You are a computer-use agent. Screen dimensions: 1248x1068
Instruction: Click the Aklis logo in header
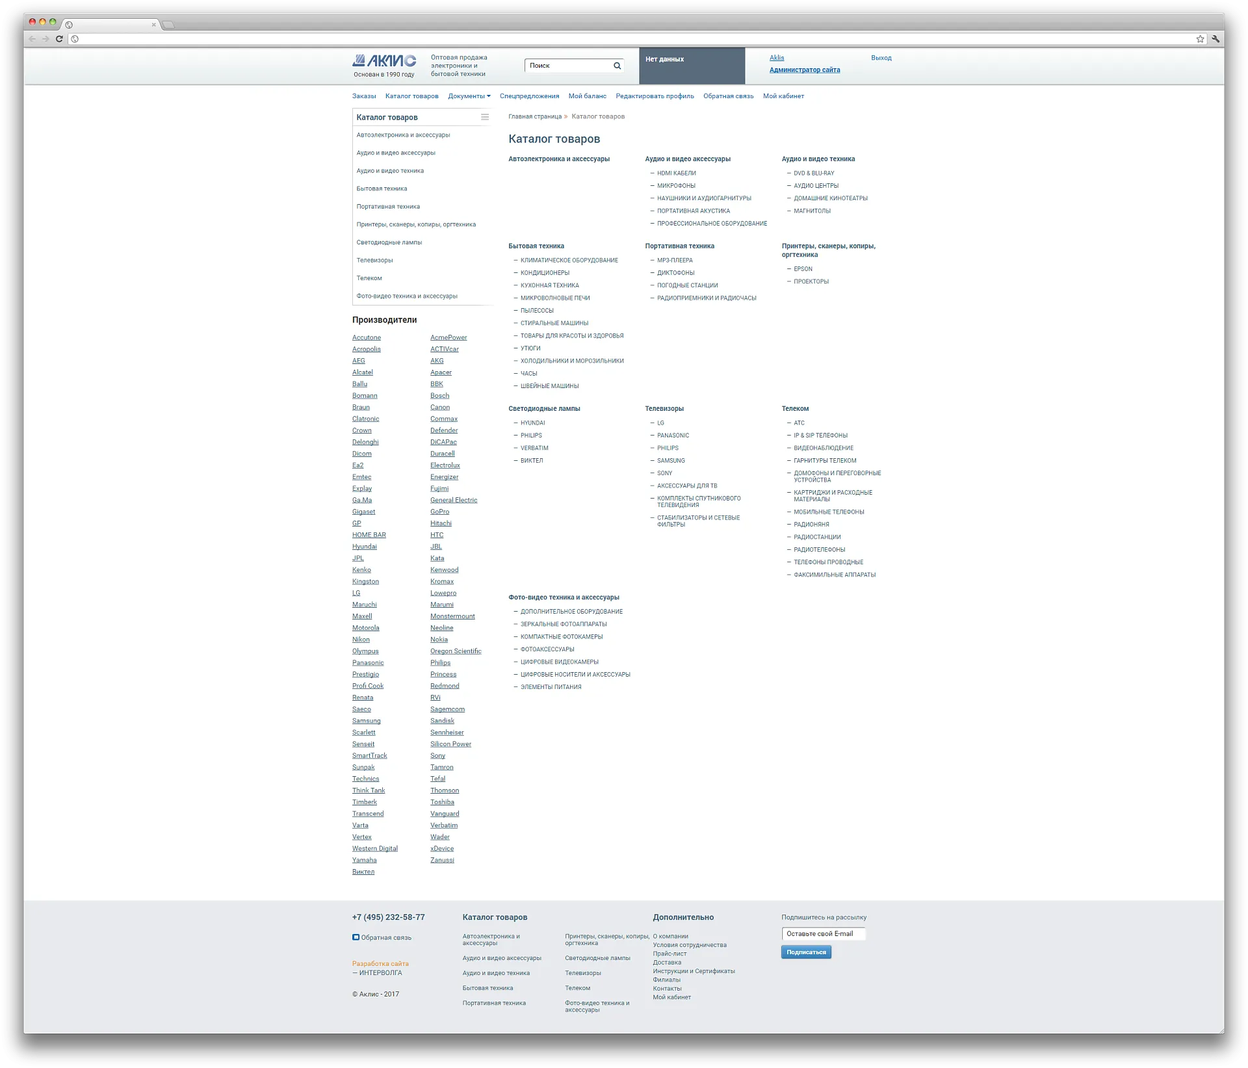click(383, 61)
